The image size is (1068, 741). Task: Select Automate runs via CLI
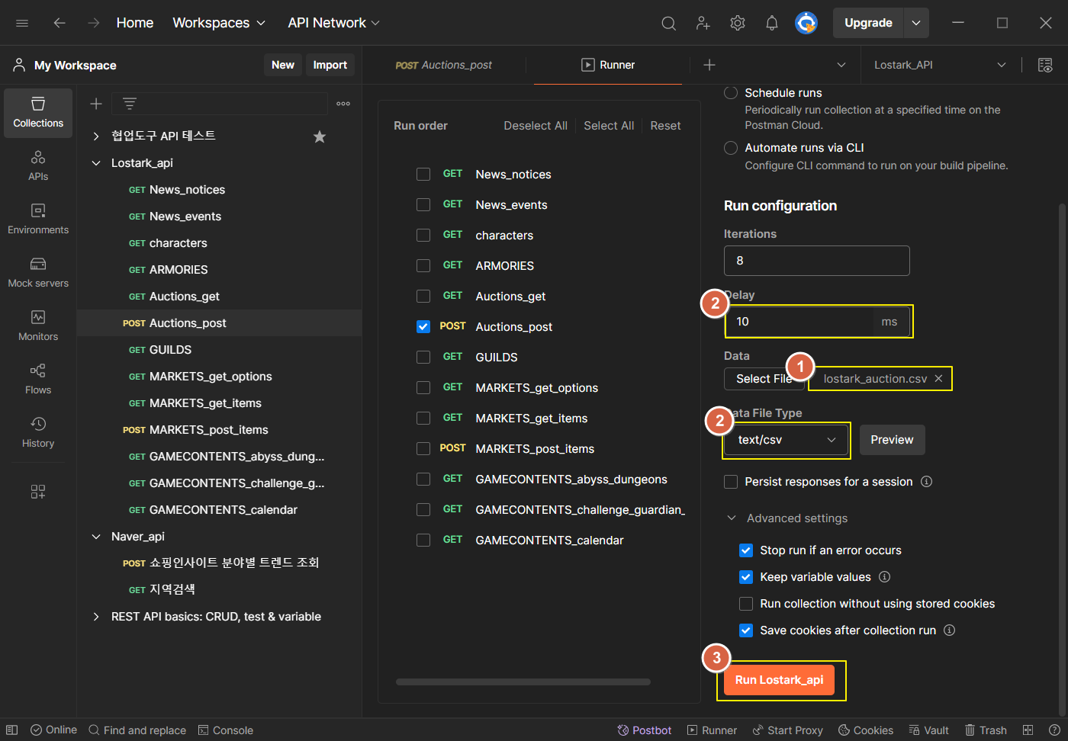(731, 148)
